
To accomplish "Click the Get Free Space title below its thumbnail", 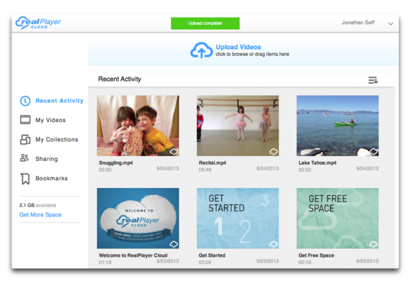I will pyautogui.click(x=316, y=255).
